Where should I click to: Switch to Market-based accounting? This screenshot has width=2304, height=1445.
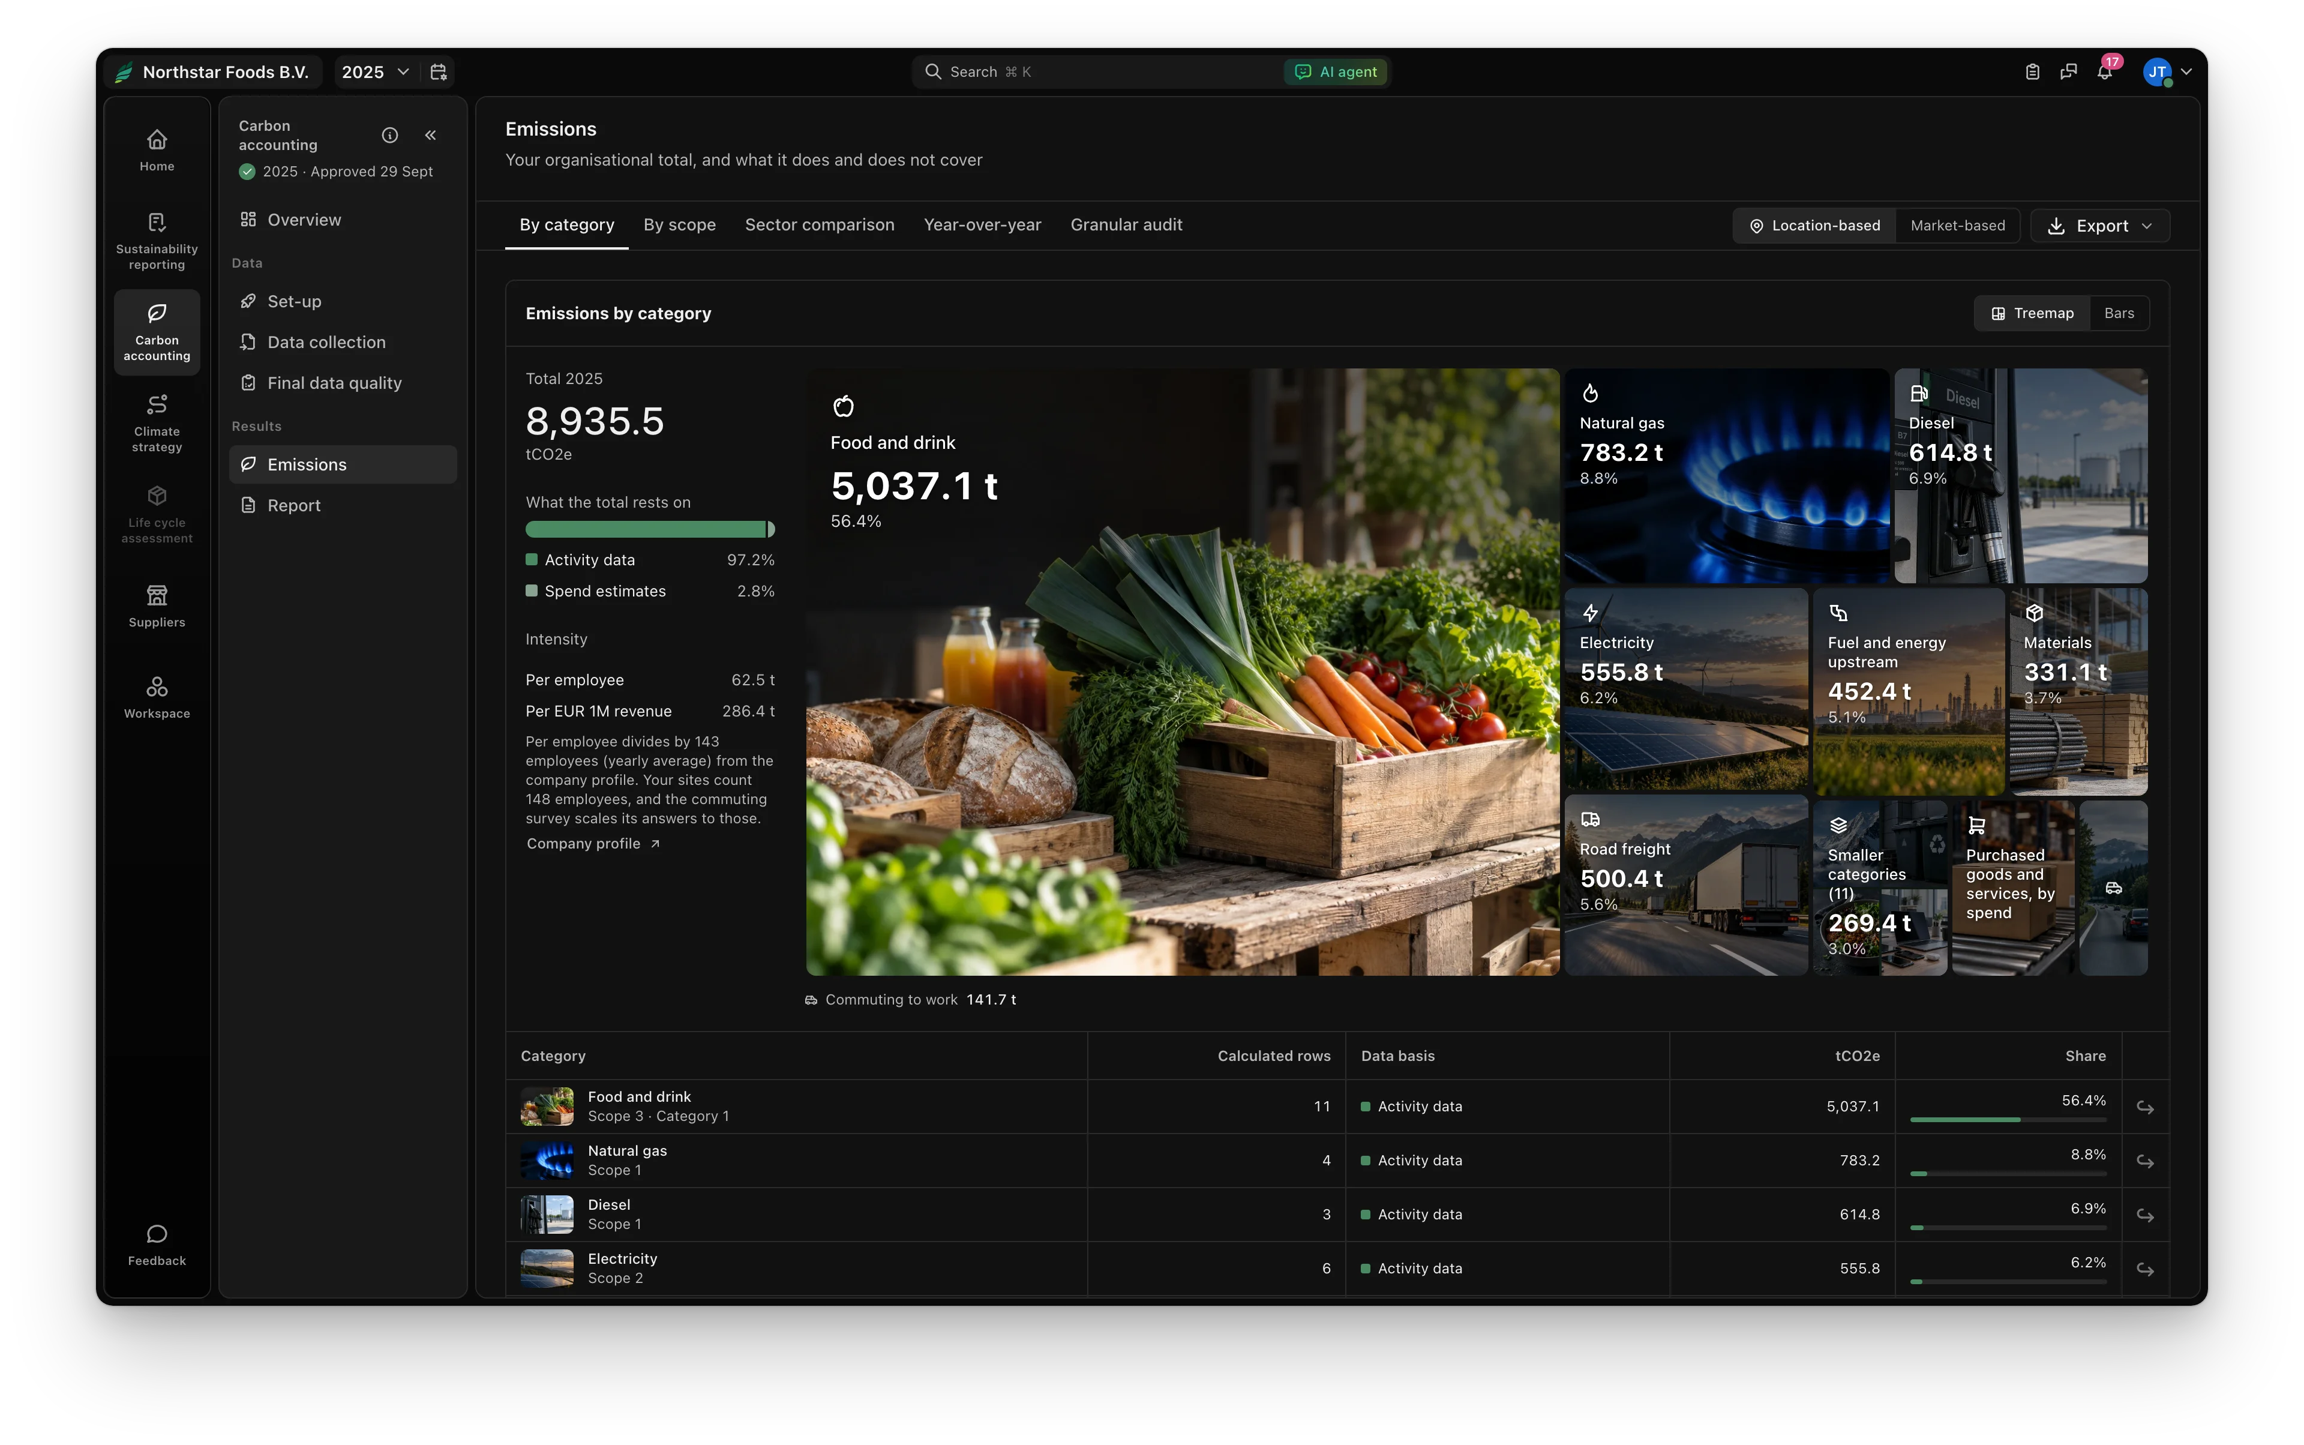click(x=1957, y=226)
